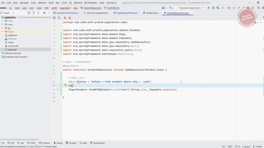This screenshot has height=148, width=264.
Task: Open the Refactor menu
Action: coord(42,3)
